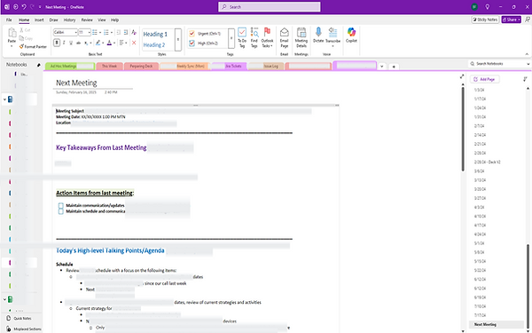Viewport: 532px width, 333px height.
Task: Toggle strikethrough formatting
Action: [x=78, y=43]
